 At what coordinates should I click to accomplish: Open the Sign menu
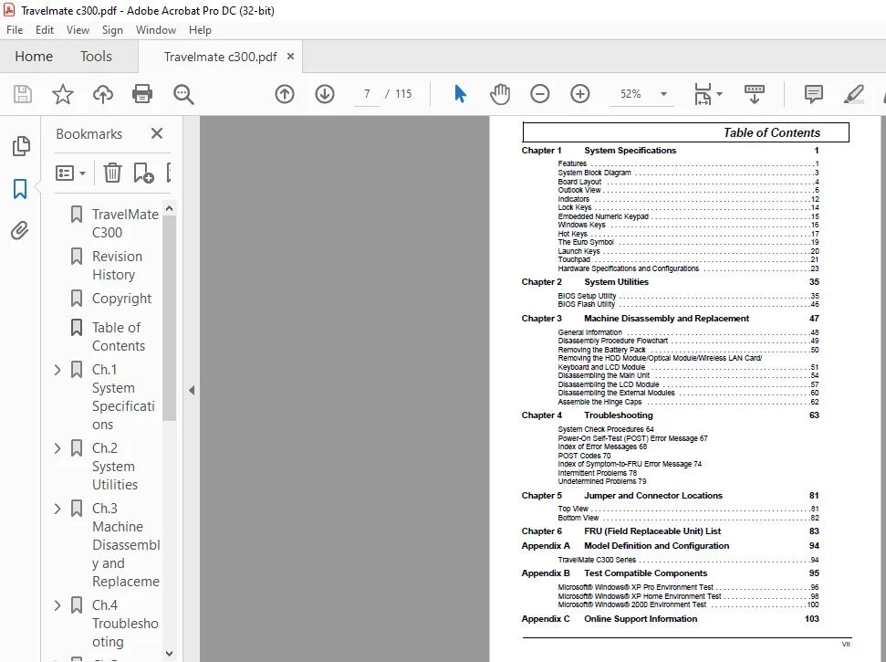(x=112, y=30)
